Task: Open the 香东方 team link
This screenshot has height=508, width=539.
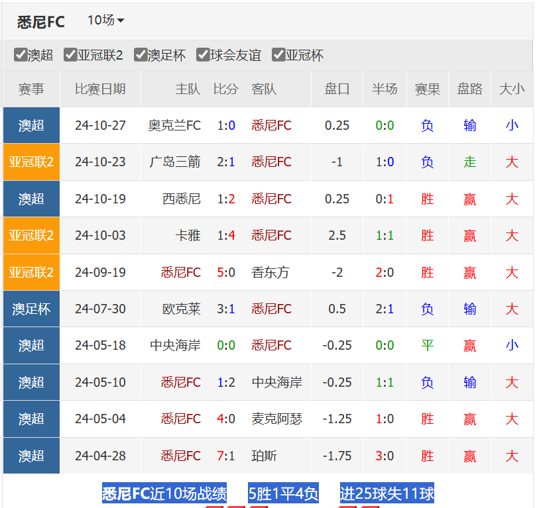Action: coord(270,272)
